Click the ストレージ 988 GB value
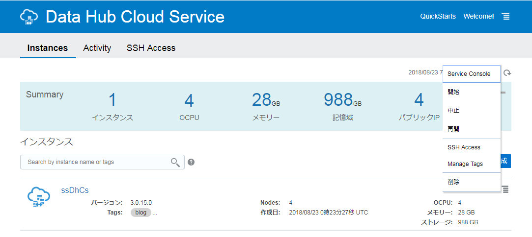Viewport: 532px width, 237px height. point(468,222)
